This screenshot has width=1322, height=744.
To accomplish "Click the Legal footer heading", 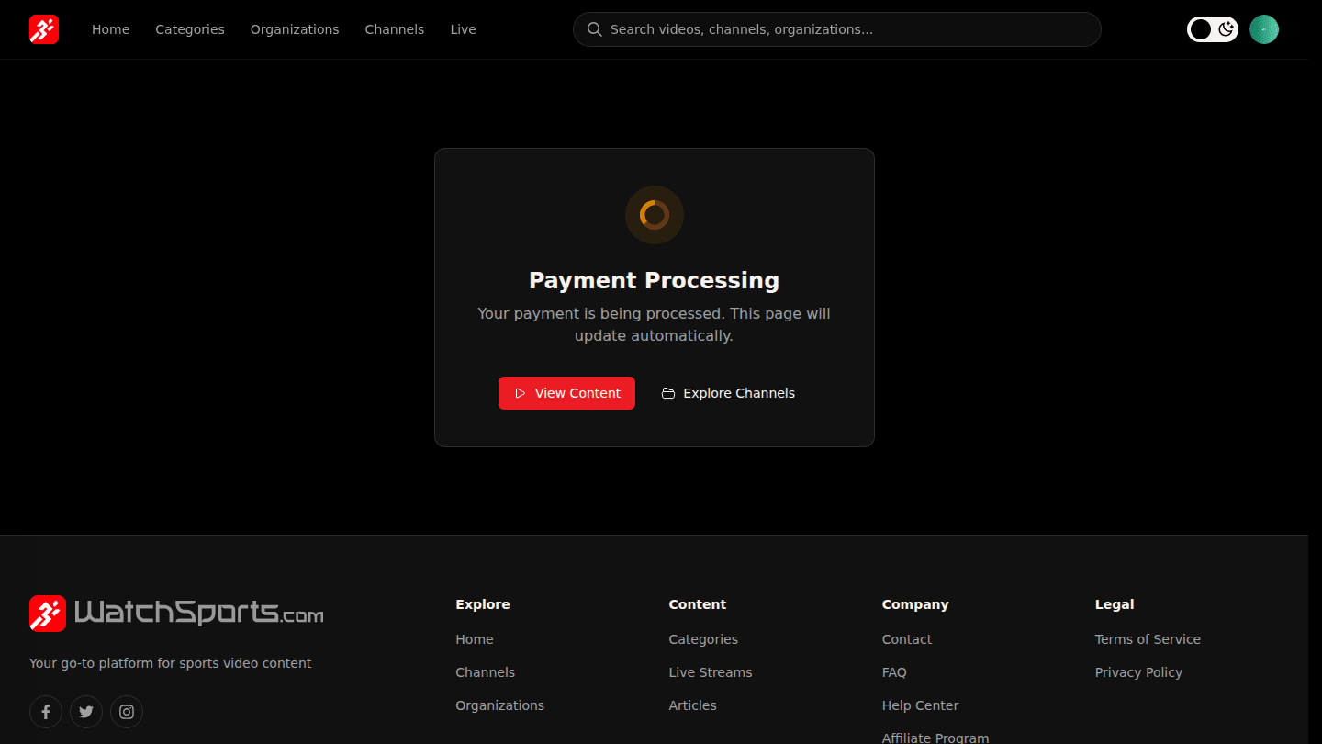I will [x=1115, y=604].
